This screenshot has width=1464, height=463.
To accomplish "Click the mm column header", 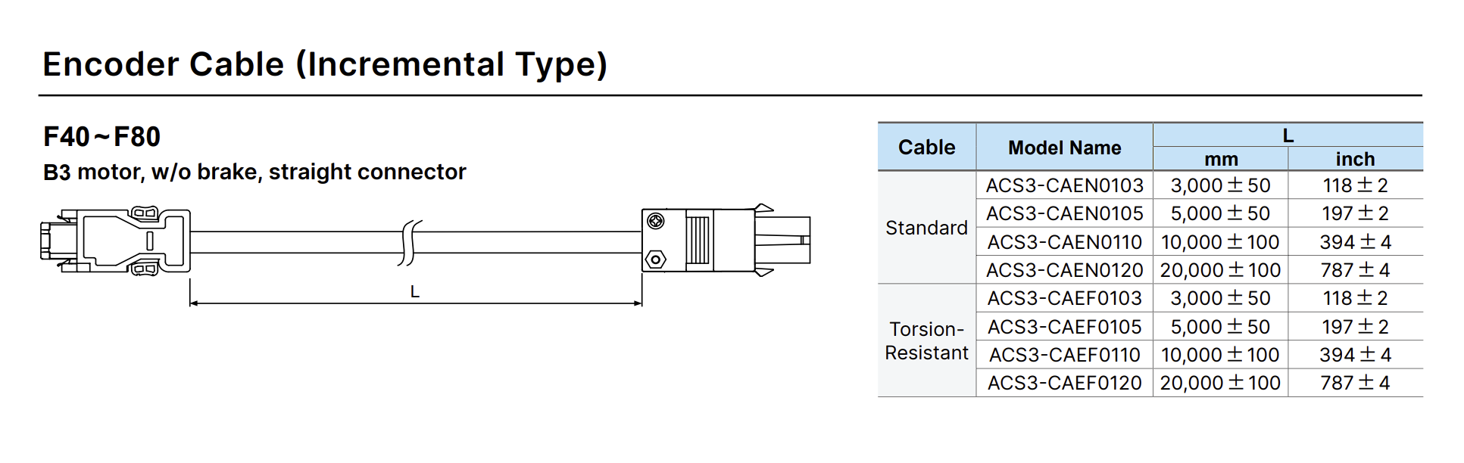I will pos(1221,159).
